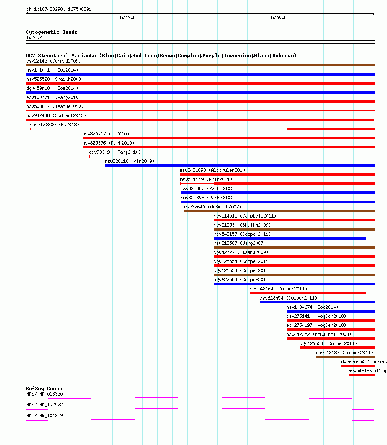The width and height of the screenshot is (387, 445).
Task: Click the Cytogenetic Bands track heading
Action: 52,32
